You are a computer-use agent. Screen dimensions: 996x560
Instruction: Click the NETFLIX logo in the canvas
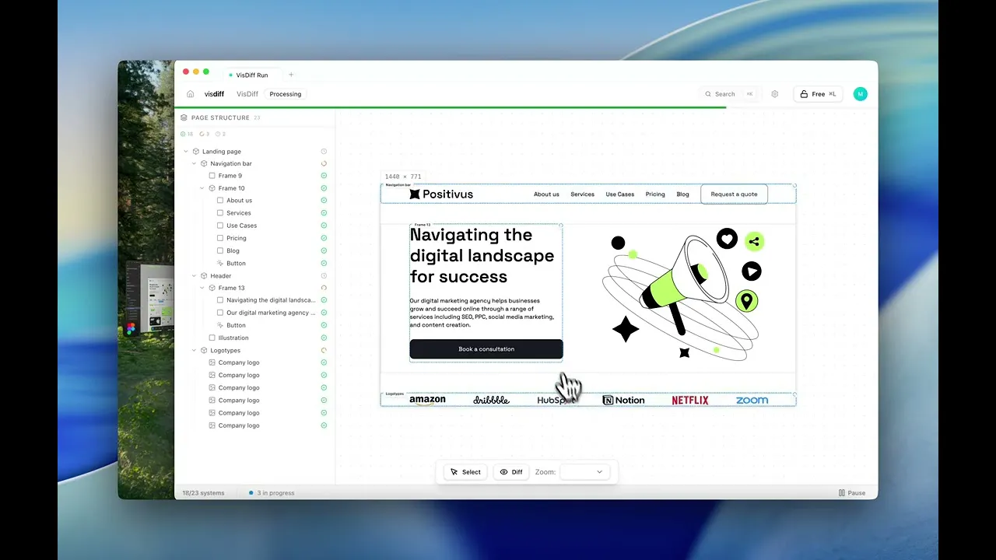point(690,401)
